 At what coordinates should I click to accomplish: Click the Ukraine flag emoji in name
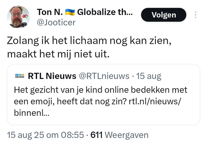coord(70,12)
